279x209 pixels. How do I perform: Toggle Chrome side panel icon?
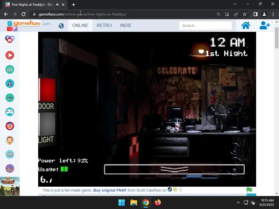tap(256, 14)
